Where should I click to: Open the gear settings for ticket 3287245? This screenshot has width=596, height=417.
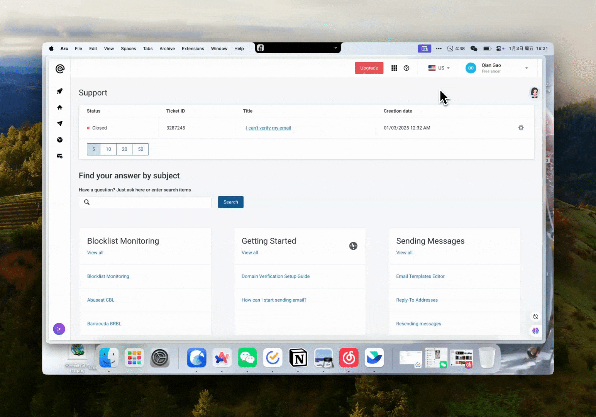click(521, 128)
